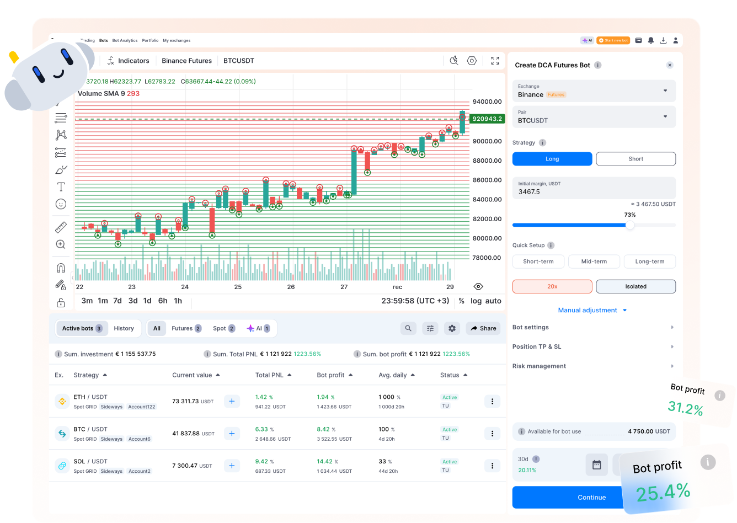Click the initial margin percentage slider handle
This screenshot has width=737, height=523.
[630, 225]
